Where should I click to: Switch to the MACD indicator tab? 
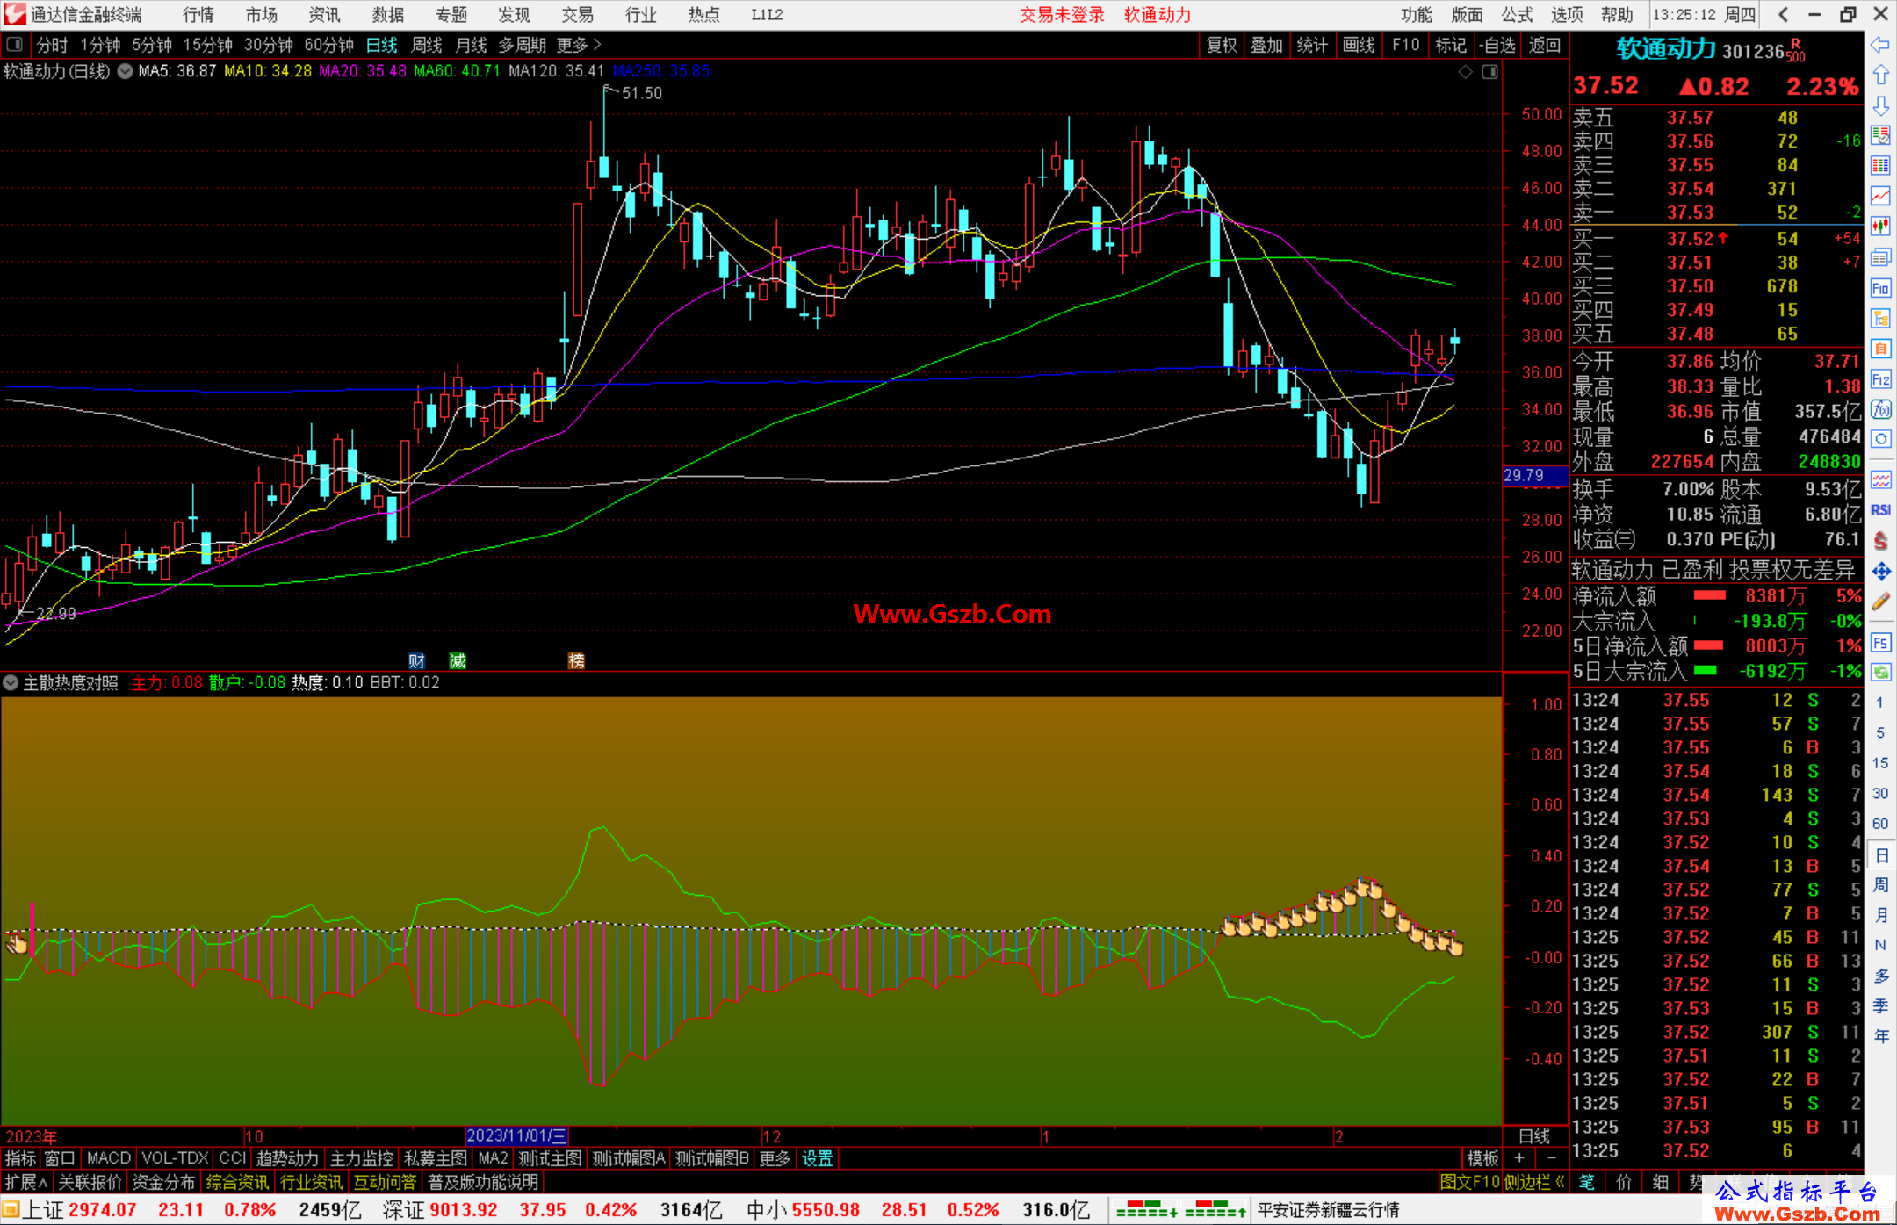pos(109,1158)
